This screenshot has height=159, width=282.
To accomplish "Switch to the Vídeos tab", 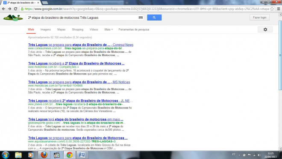I will click(x=94, y=30).
